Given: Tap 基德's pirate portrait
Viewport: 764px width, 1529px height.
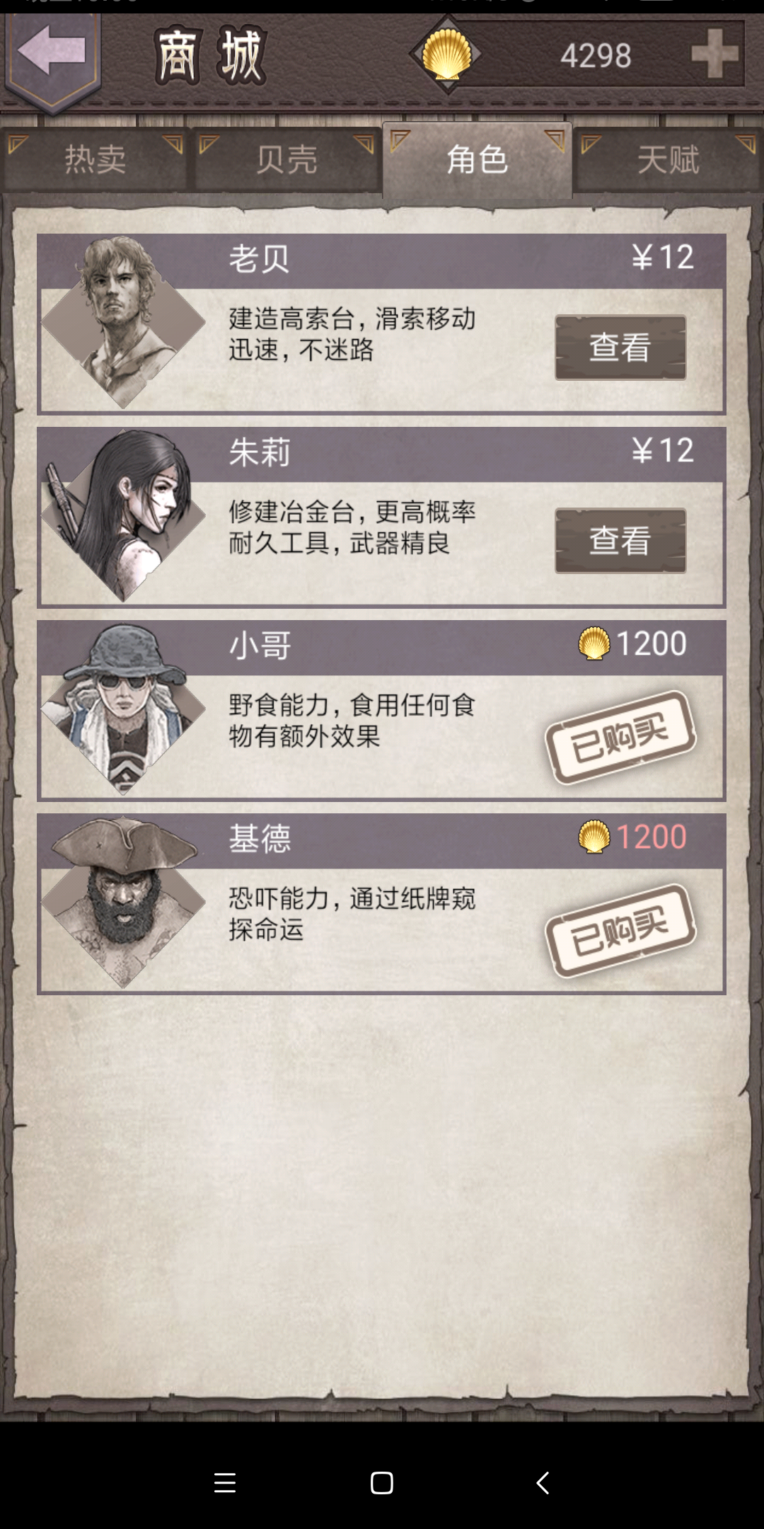Looking at the screenshot, I should [123, 902].
